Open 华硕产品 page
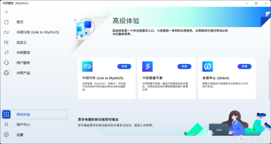Image resolution: width=271 pixels, height=144 pixels. (x=23, y=73)
